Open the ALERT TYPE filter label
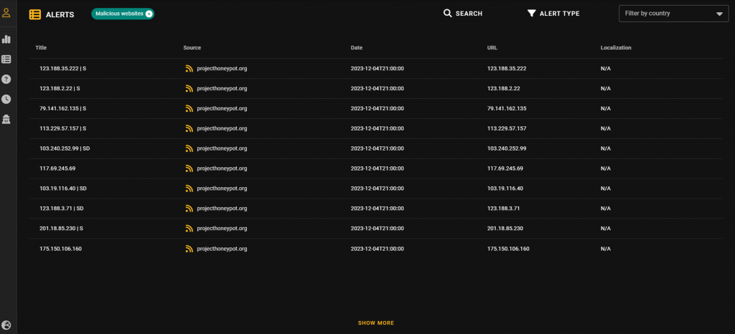 point(560,14)
